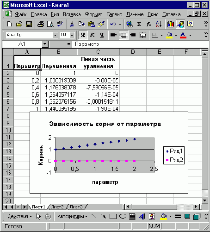Apply red font color button
210x232 pixels.
[183, 35]
